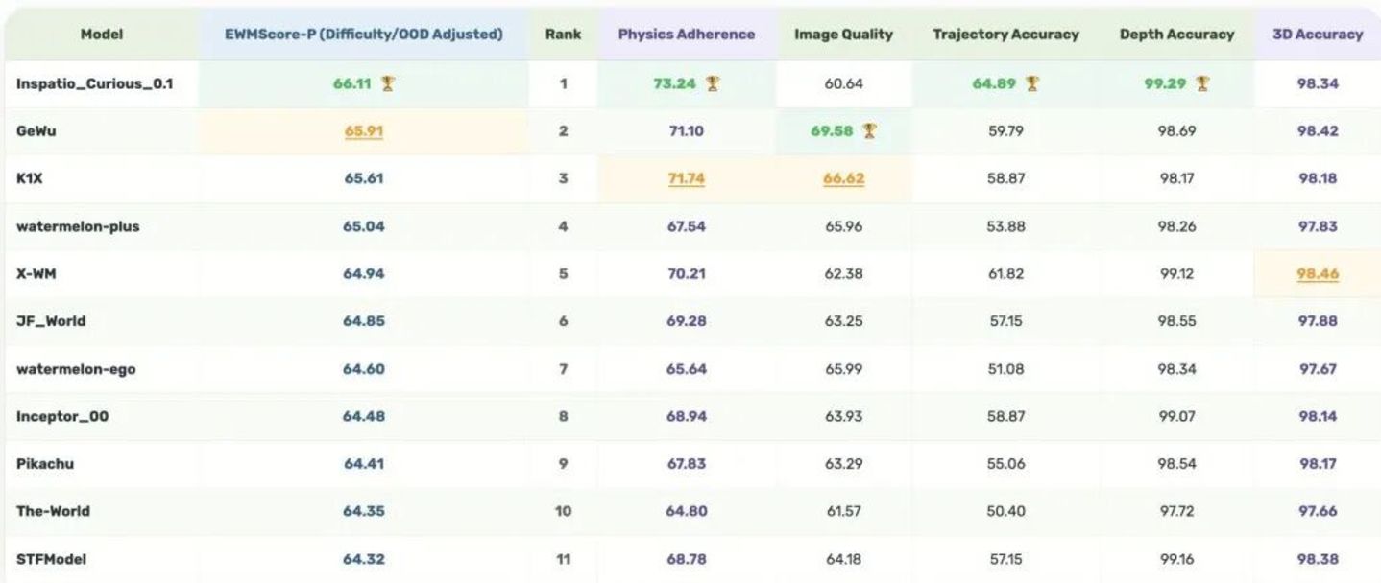Sort by 3D Accuracy header
Image resolution: width=1381 pixels, height=583 pixels.
tap(1317, 35)
